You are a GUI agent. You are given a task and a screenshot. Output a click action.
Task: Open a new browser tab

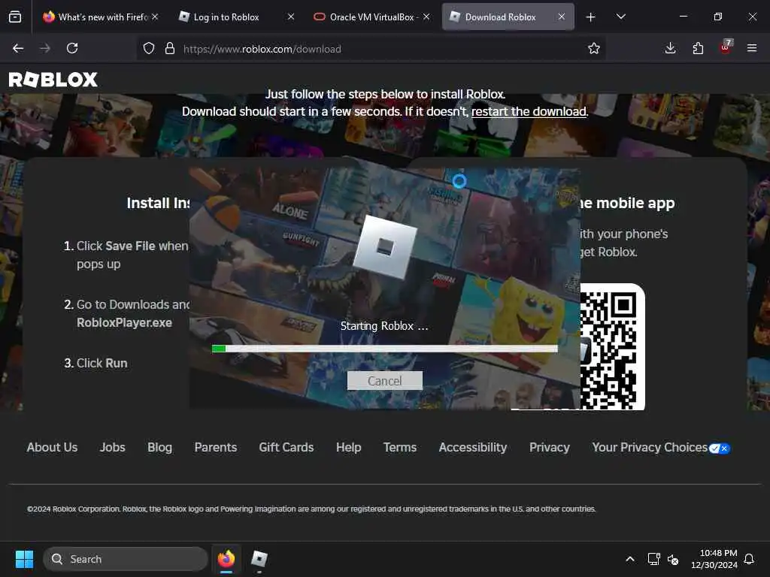(590, 17)
